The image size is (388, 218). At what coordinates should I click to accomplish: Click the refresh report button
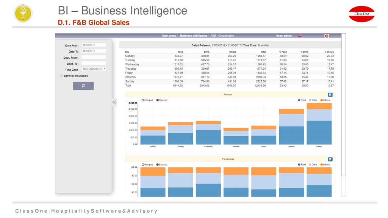83,86
